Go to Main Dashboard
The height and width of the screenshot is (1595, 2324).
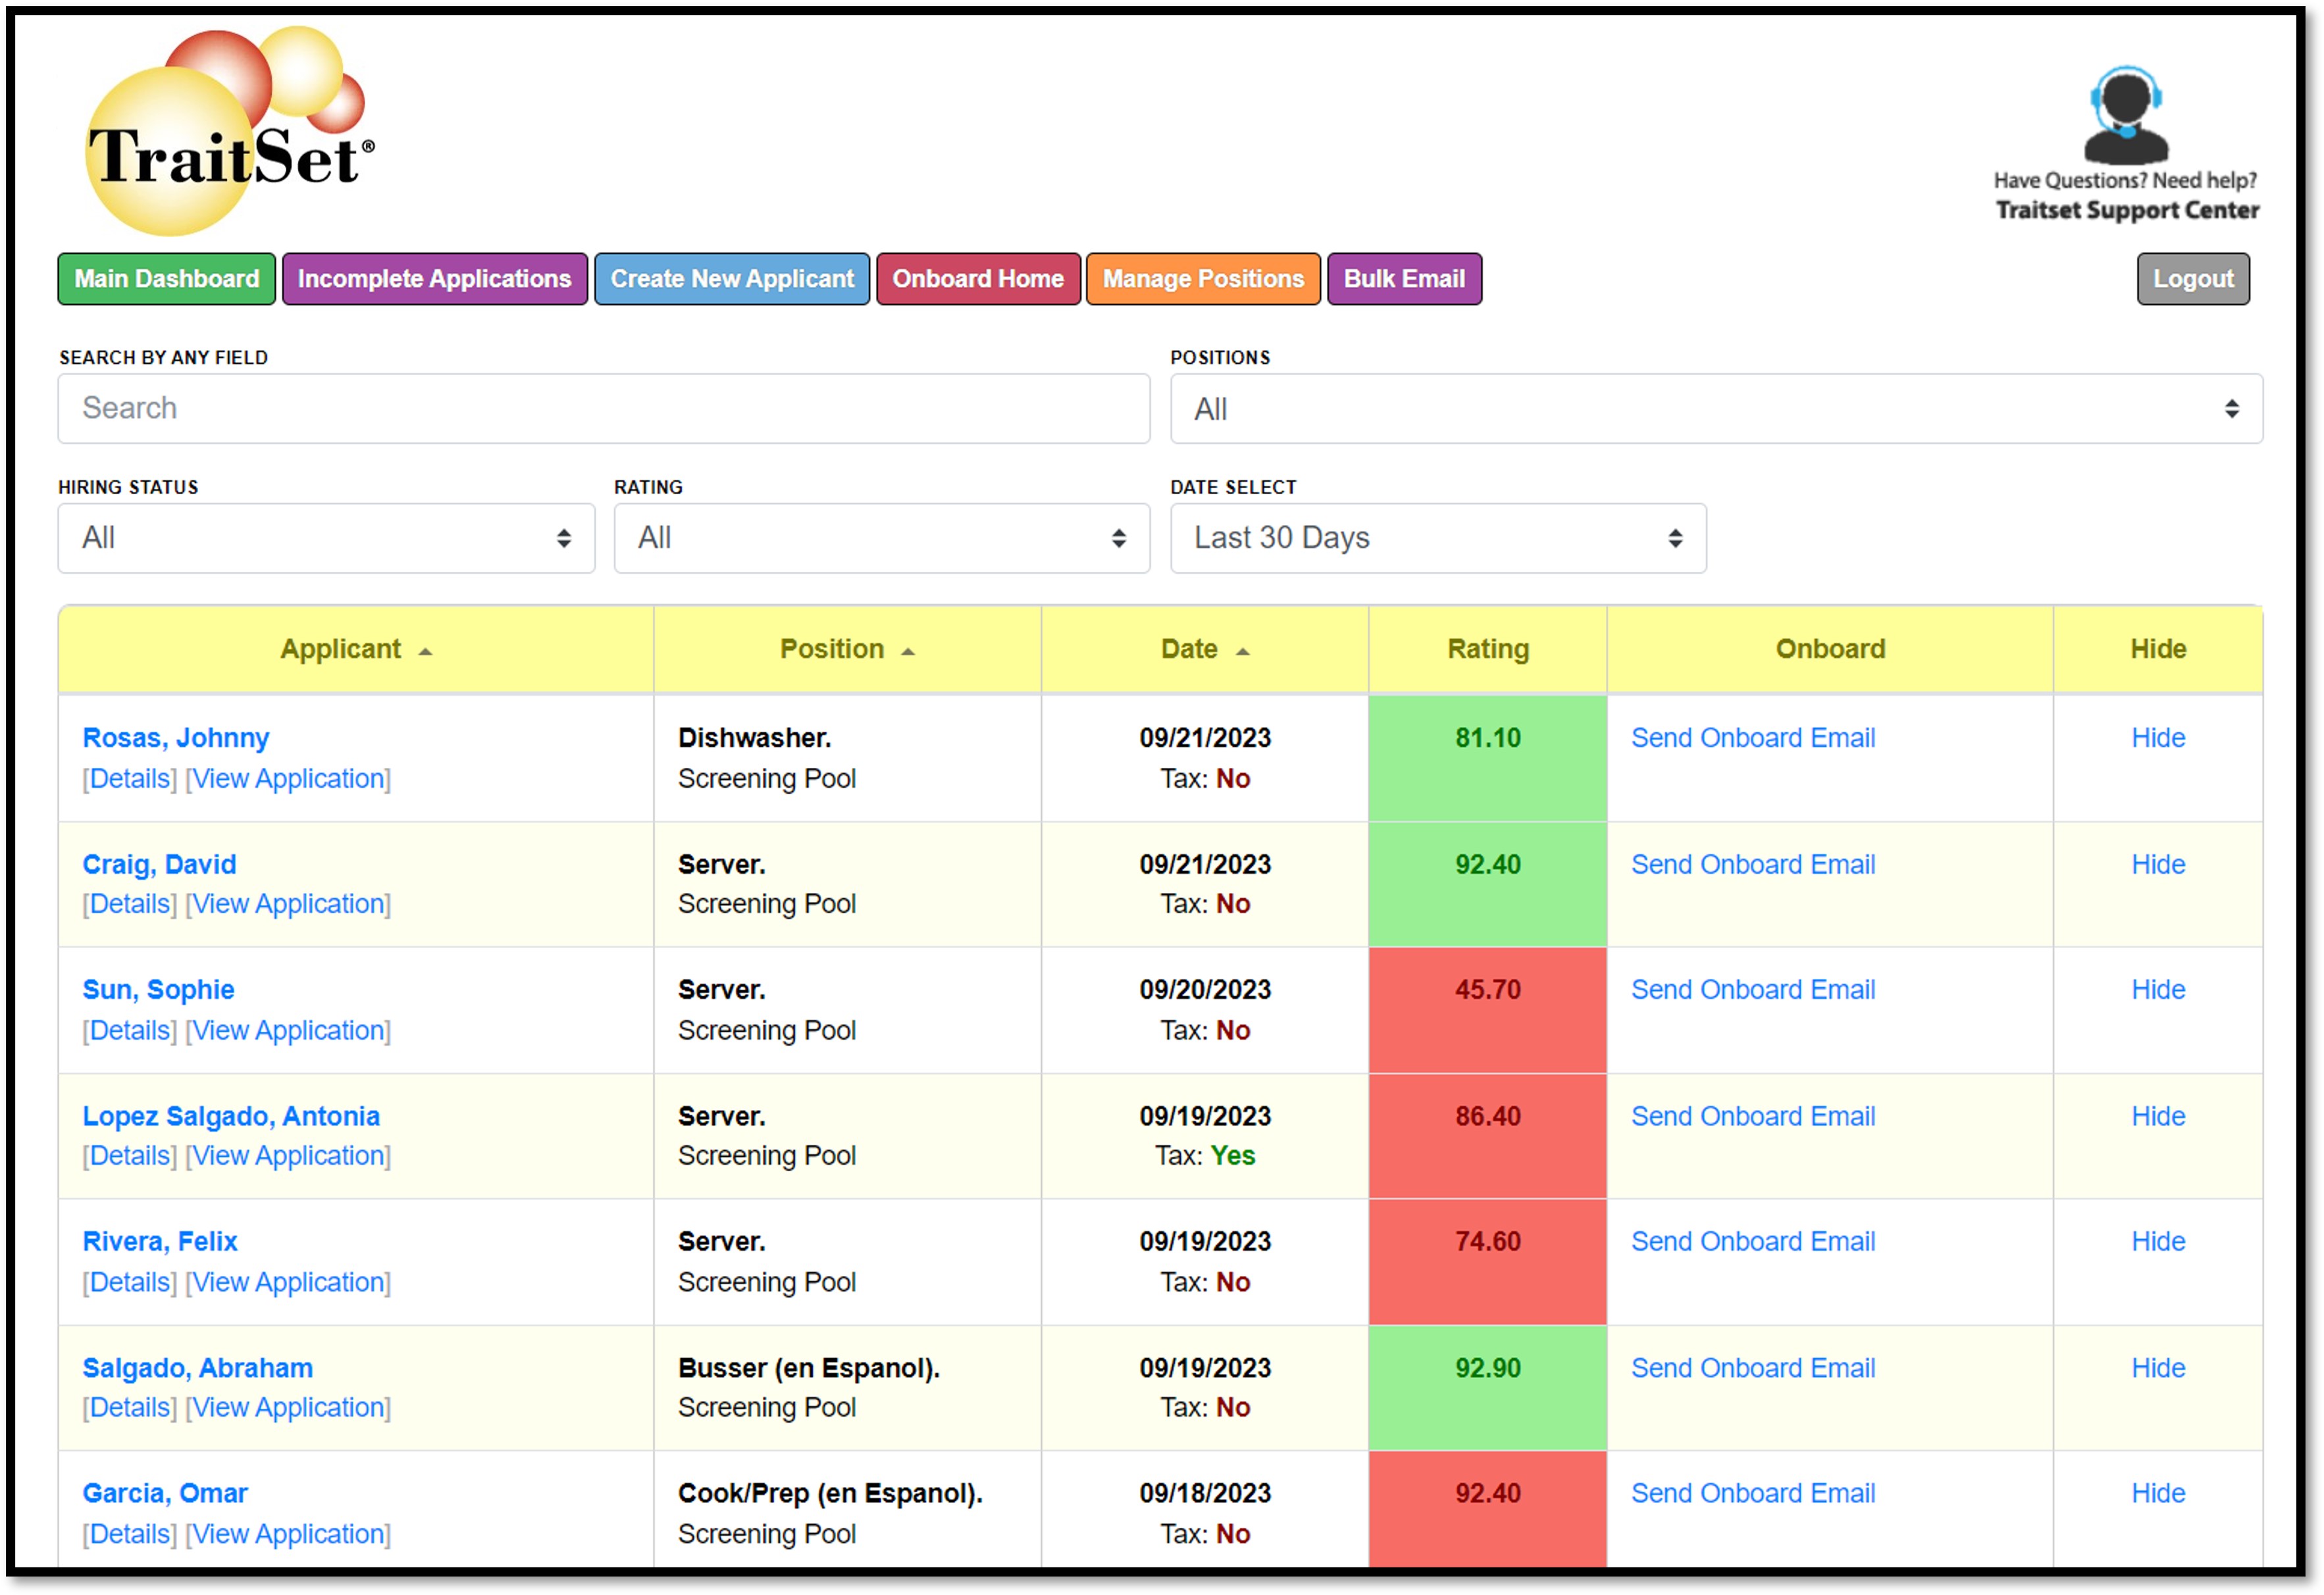166,279
